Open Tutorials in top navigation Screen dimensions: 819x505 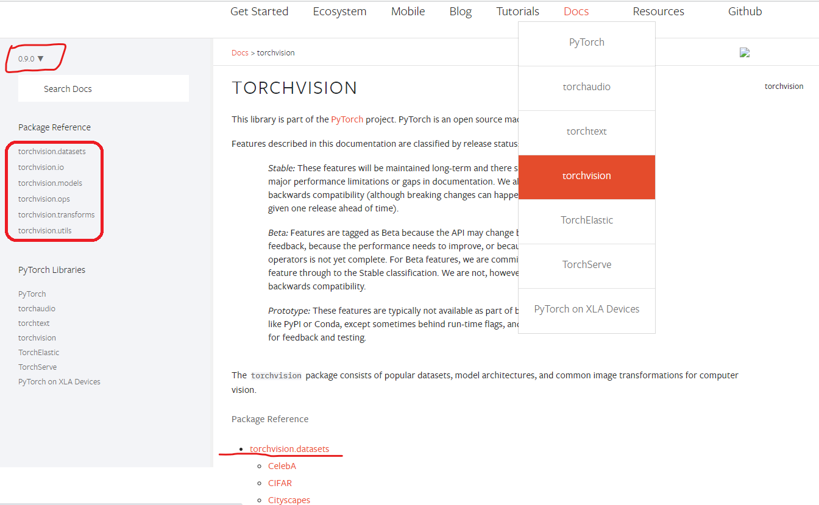click(x=517, y=12)
